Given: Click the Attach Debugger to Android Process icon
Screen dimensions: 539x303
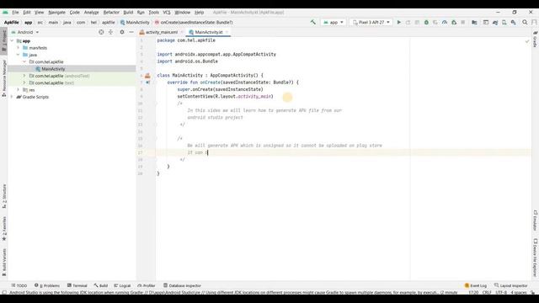Looking at the screenshot, I should 454,23.
